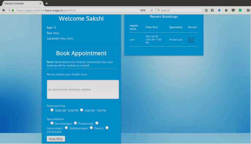This screenshot has height=144, width=251.
Task: Click the green secure padlock icon
Action: (13, 10)
